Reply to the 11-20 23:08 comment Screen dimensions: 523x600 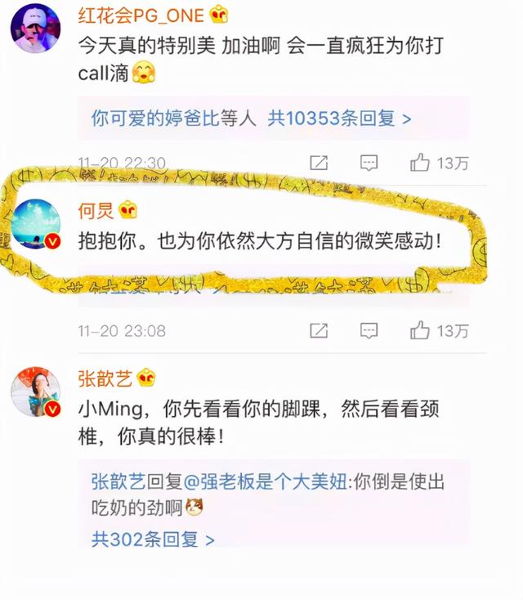[369, 331]
